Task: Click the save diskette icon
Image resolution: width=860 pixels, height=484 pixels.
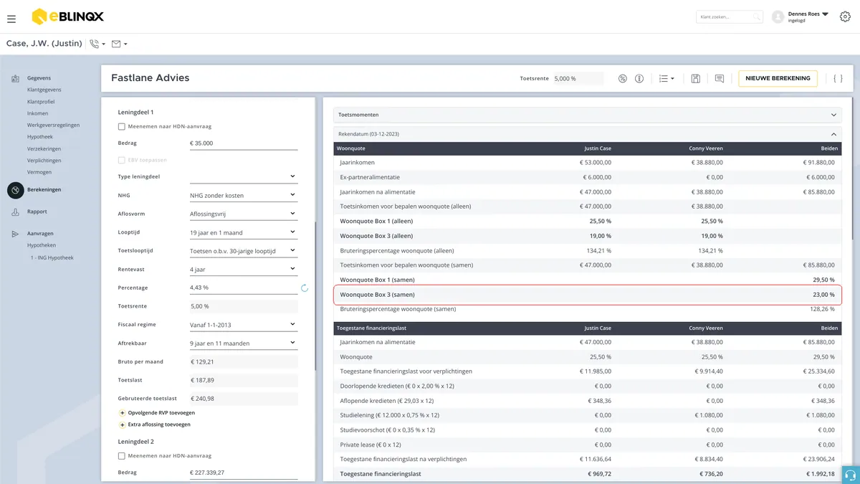Action: click(695, 78)
